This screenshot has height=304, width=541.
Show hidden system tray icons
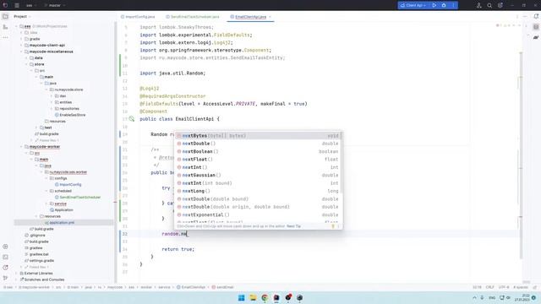474,297
